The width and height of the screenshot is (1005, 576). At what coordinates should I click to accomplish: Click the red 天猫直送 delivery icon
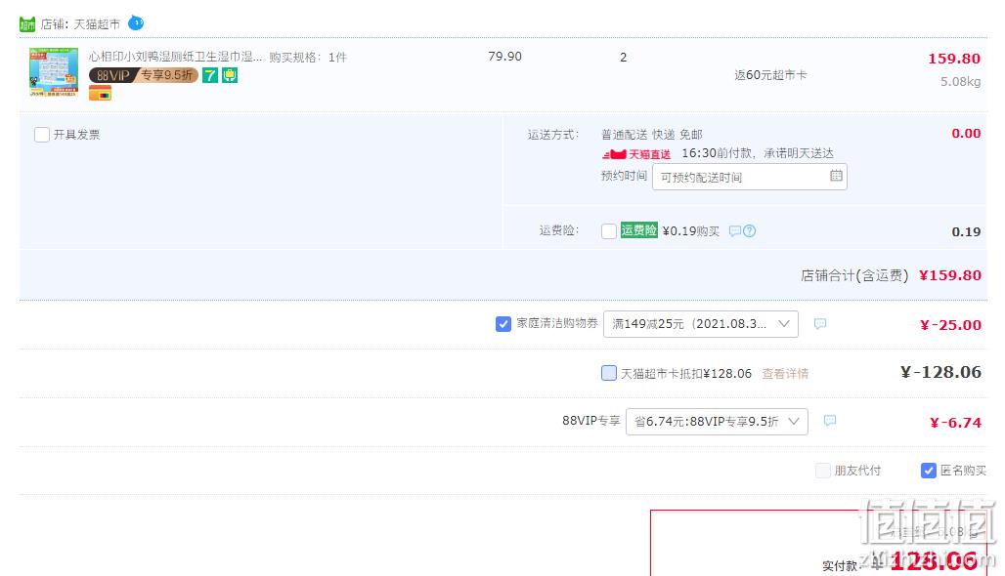(x=635, y=154)
